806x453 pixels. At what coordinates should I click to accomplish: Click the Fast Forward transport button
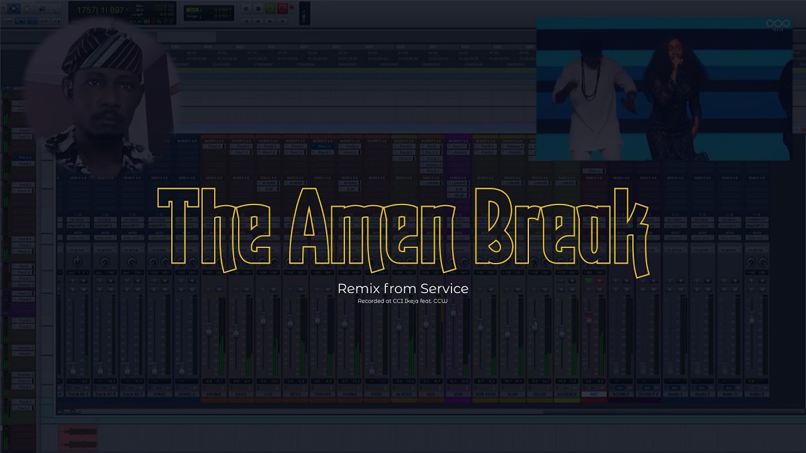click(270, 21)
